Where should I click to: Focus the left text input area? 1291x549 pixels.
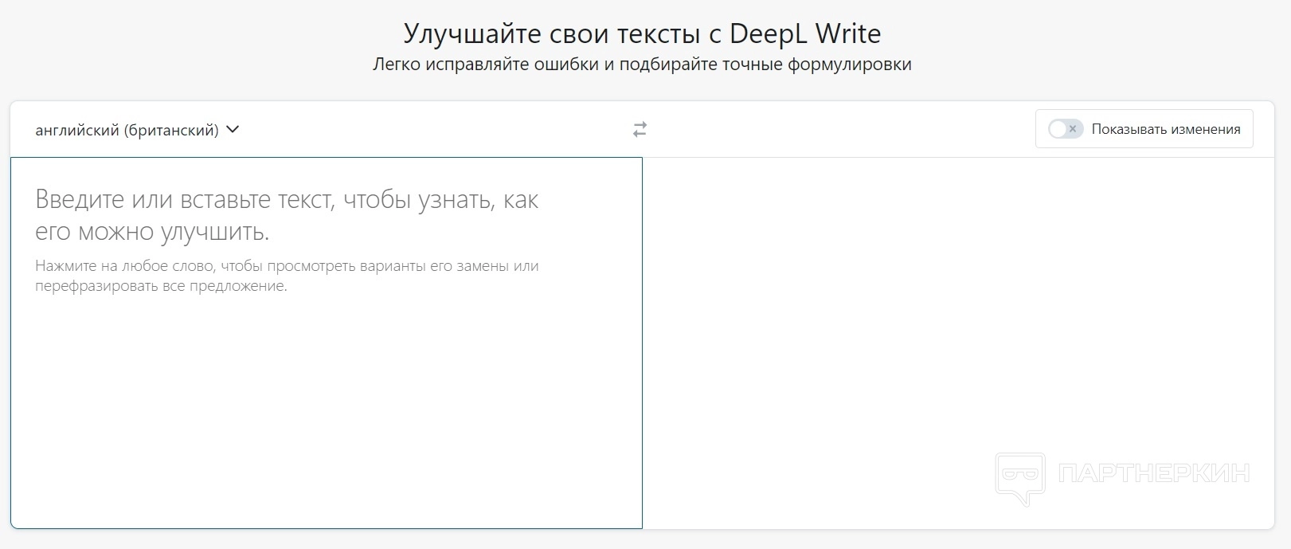pos(326,382)
